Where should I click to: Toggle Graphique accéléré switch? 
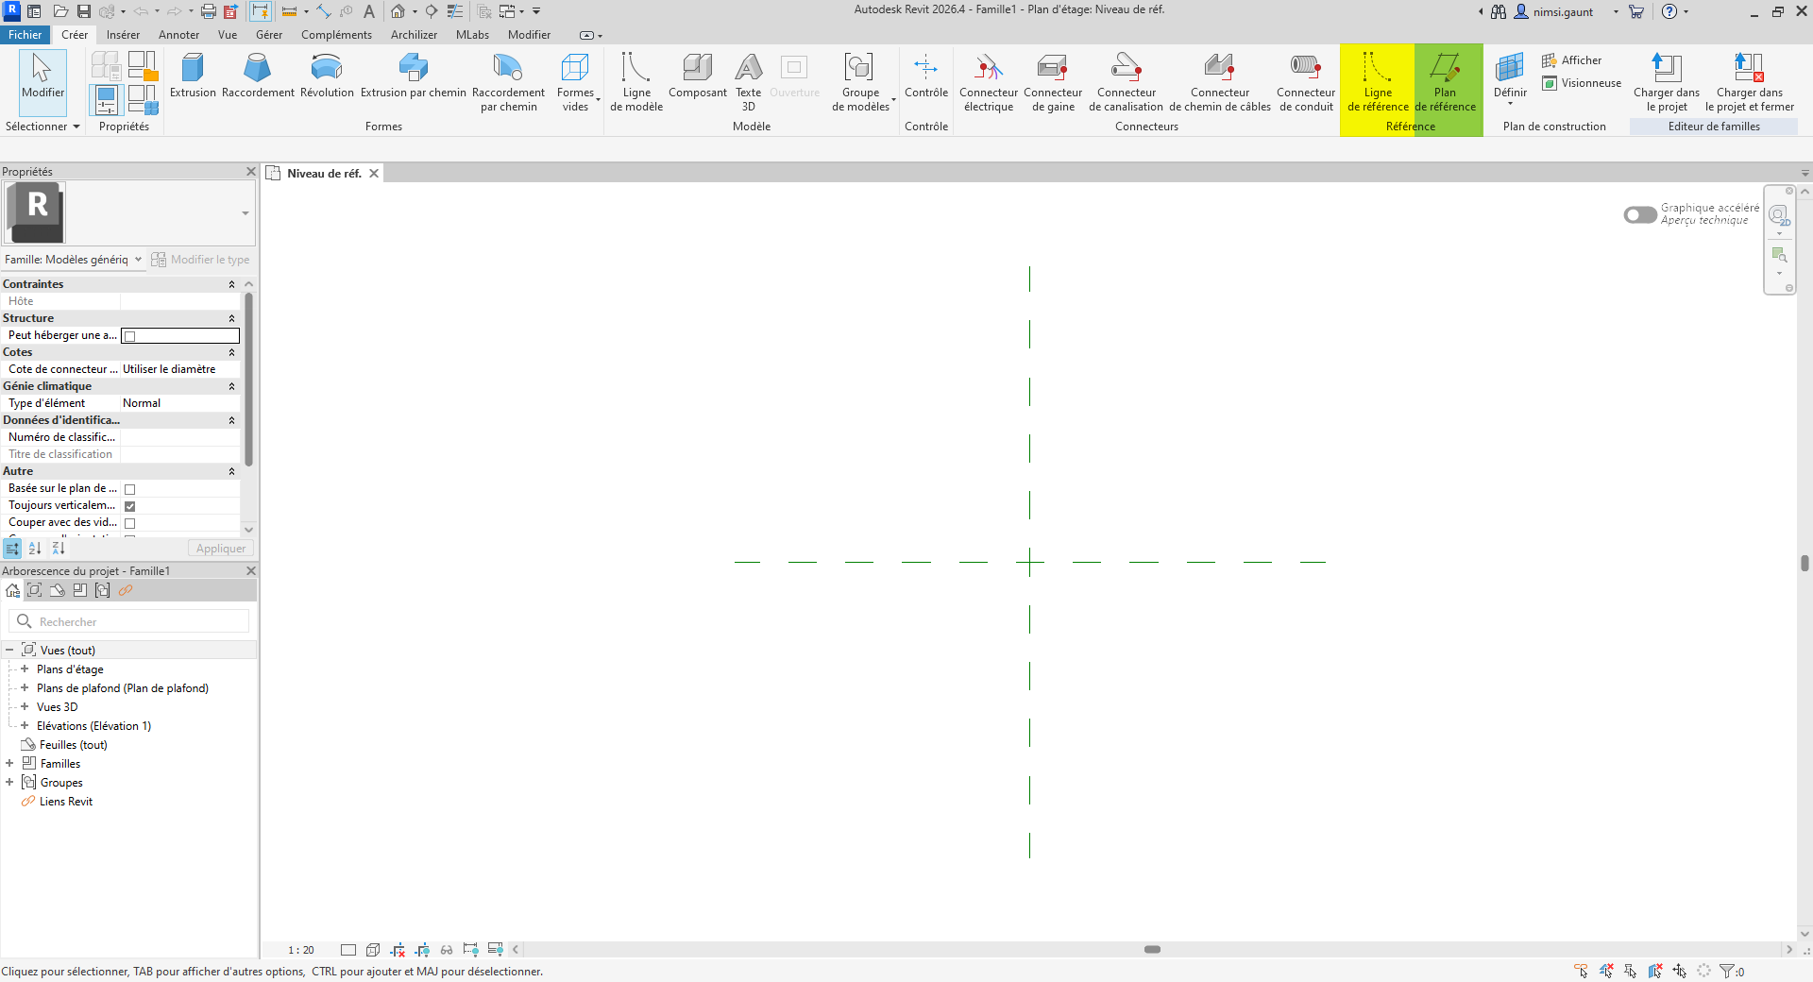coord(1640,215)
